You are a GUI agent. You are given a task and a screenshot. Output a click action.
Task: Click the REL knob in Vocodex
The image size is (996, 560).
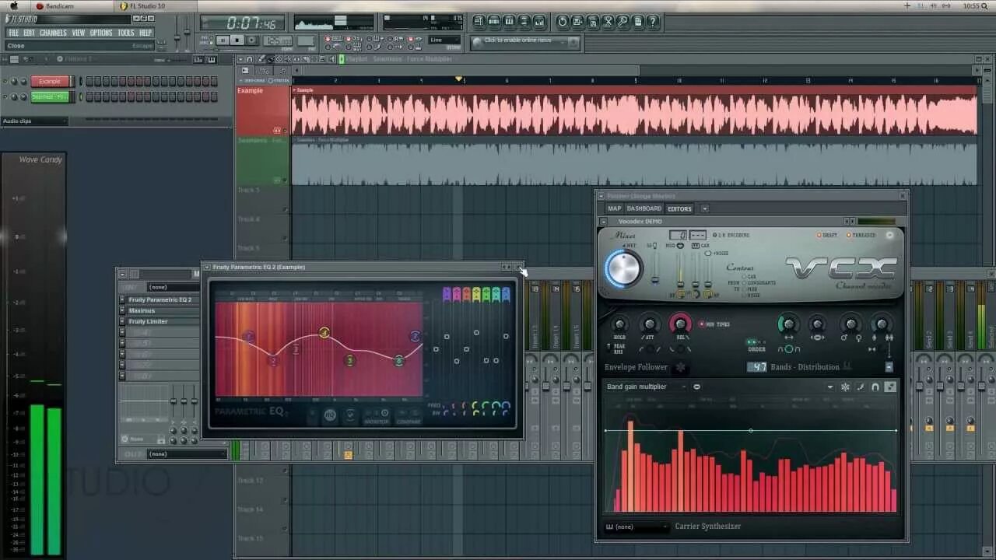tap(680, 324)
